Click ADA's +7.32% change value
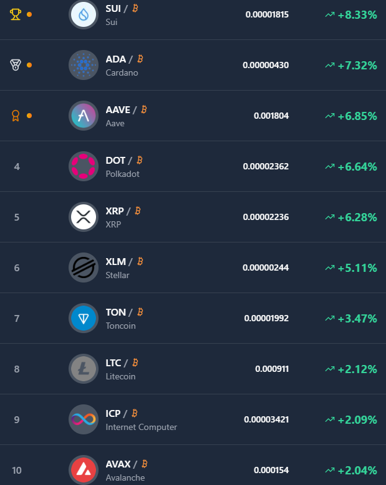 coord(357,65)
